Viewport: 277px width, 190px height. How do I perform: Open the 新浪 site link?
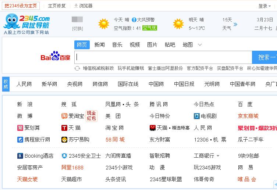(25, 104)
